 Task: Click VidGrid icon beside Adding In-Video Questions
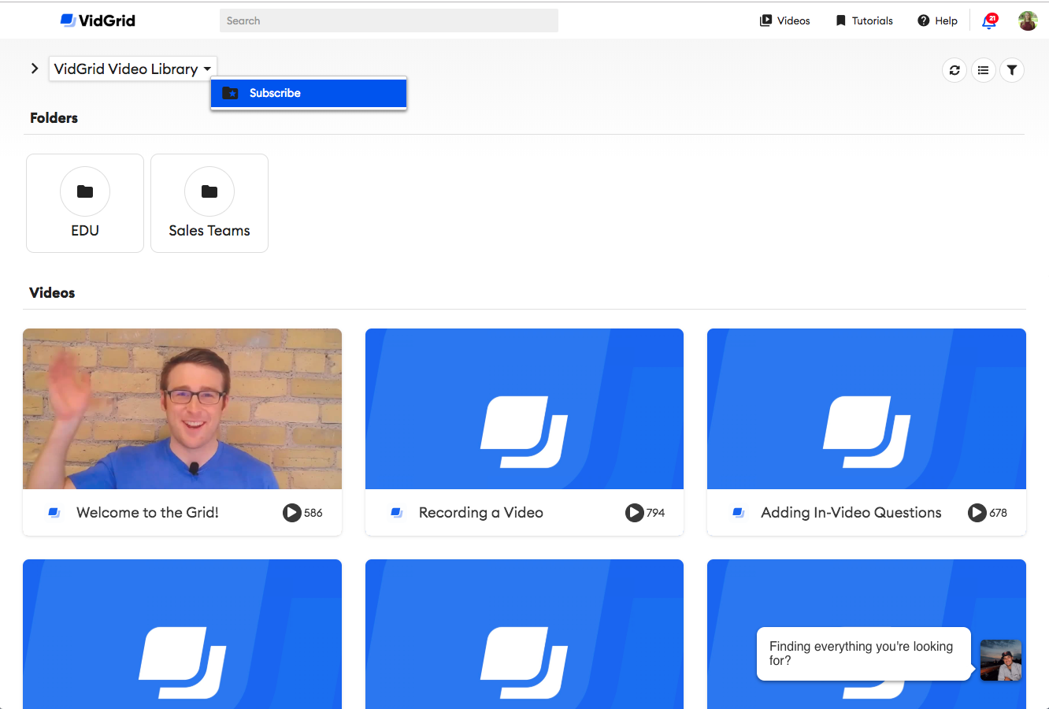(739, 513)
